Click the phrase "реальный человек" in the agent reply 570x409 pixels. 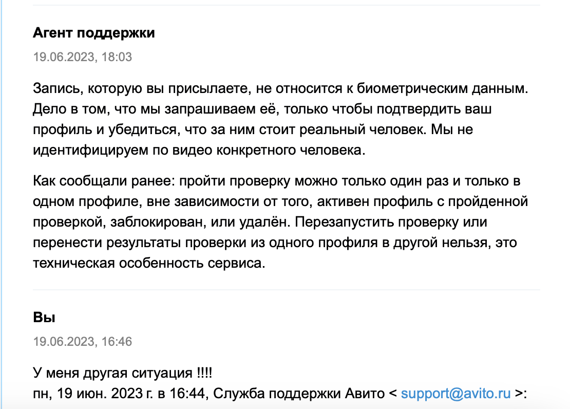pyautogui.click(x=363, y=129)
